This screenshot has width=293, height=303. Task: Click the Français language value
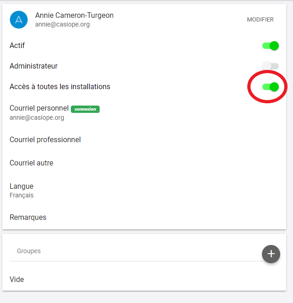click(x=21, y=195)
